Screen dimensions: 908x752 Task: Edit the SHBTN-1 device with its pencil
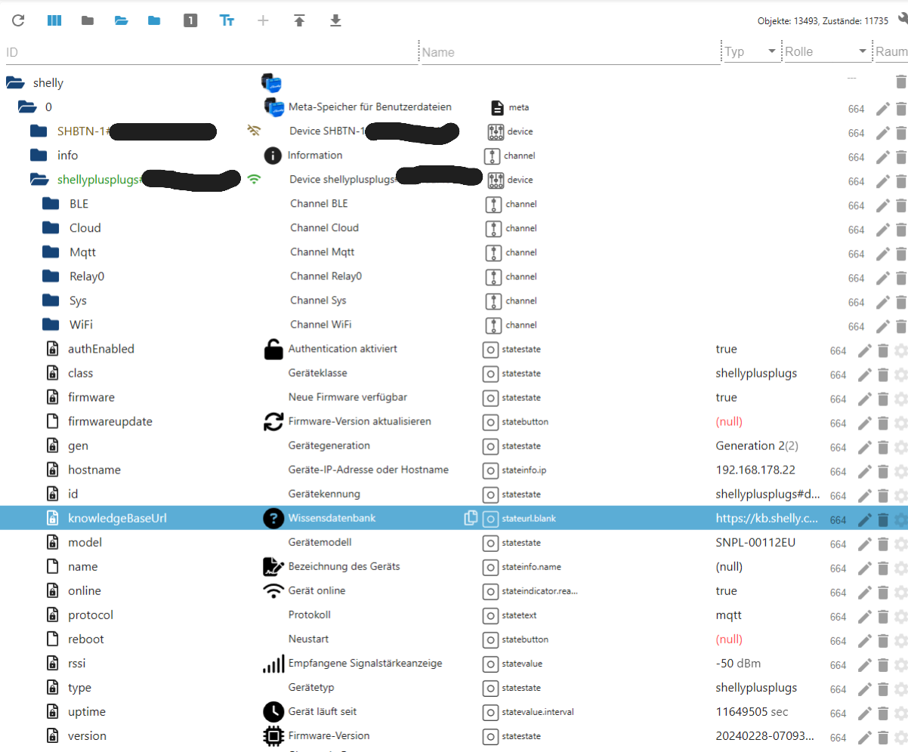882,133
